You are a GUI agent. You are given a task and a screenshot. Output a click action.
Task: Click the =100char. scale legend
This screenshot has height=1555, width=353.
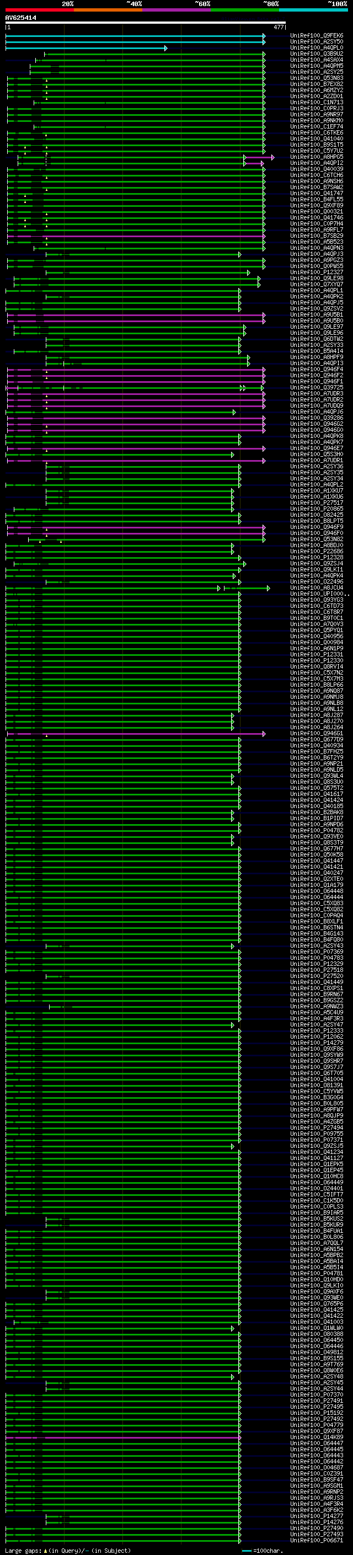click(x=263, y=1551)
